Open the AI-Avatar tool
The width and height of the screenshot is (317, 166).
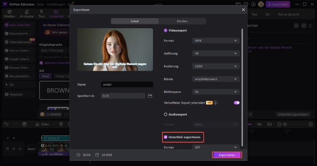(x=27, y=14)
